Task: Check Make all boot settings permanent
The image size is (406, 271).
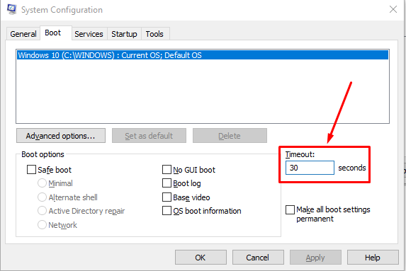Action: click(290, 209)
